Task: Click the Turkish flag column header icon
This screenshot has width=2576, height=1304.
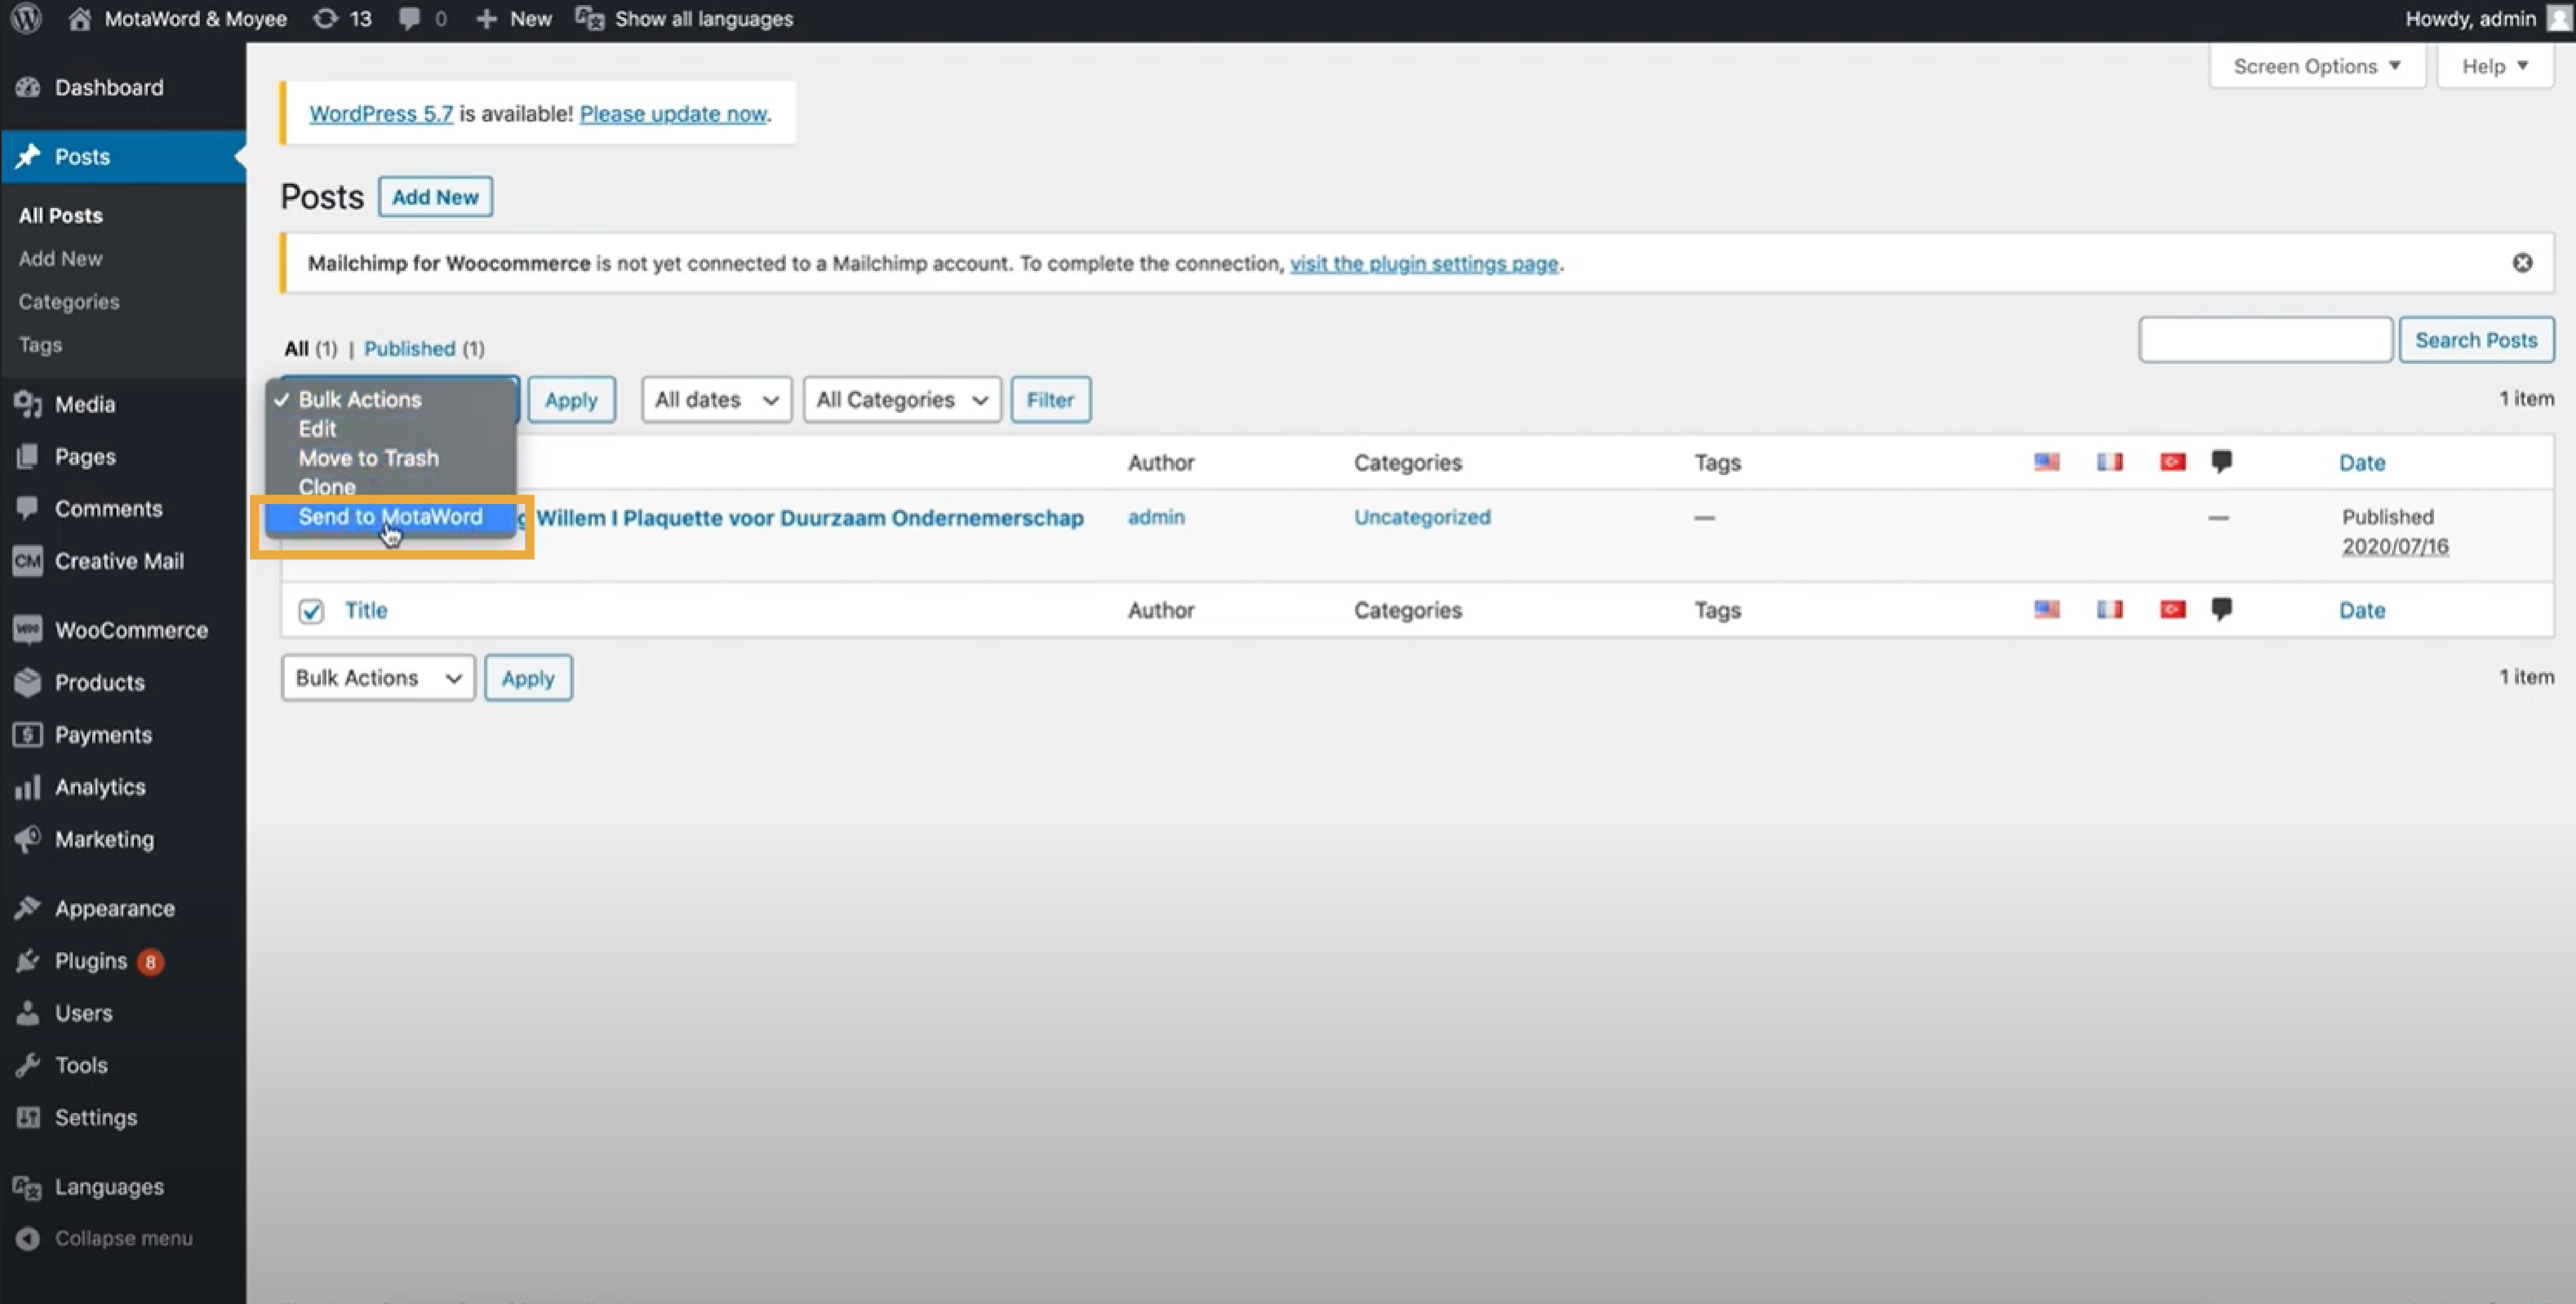Action: pyautogui.click(x=2172, y=461)
